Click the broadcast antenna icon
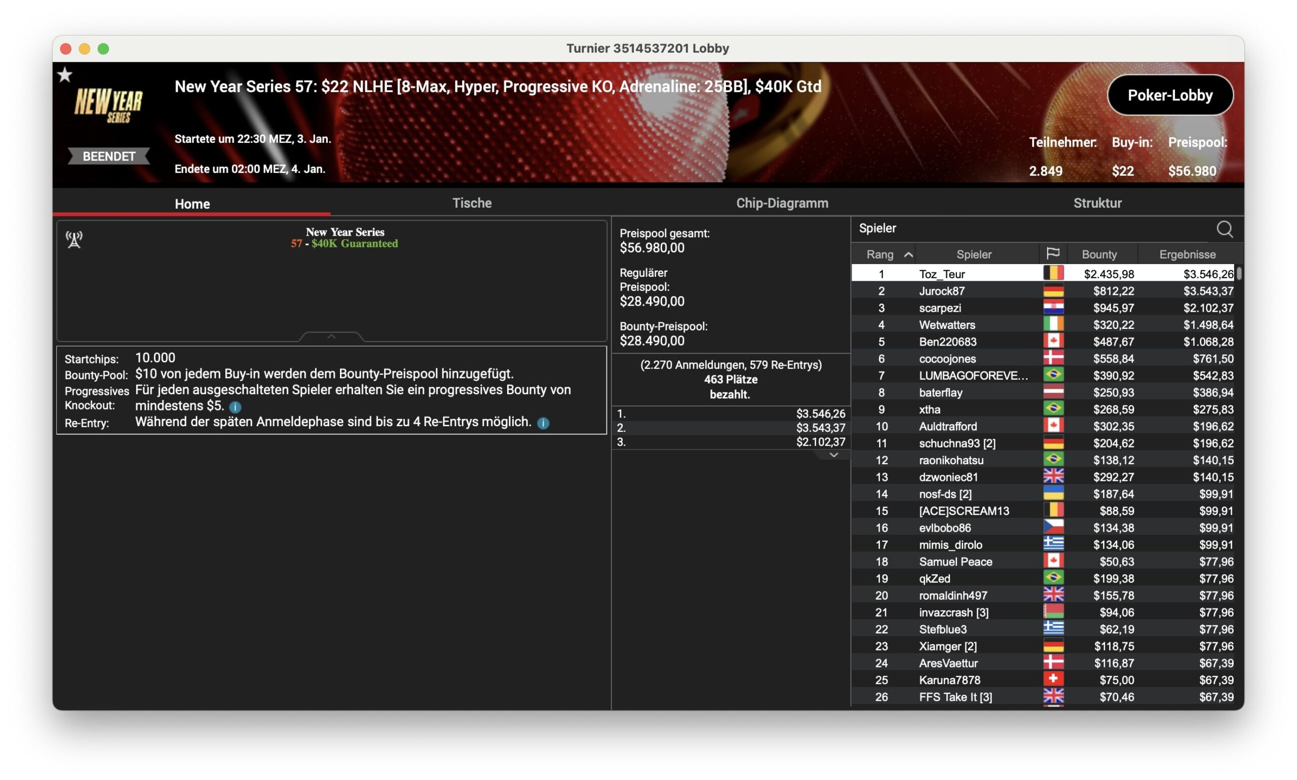The width and height of the screenshot is (1297, 780). click(74, 240)
